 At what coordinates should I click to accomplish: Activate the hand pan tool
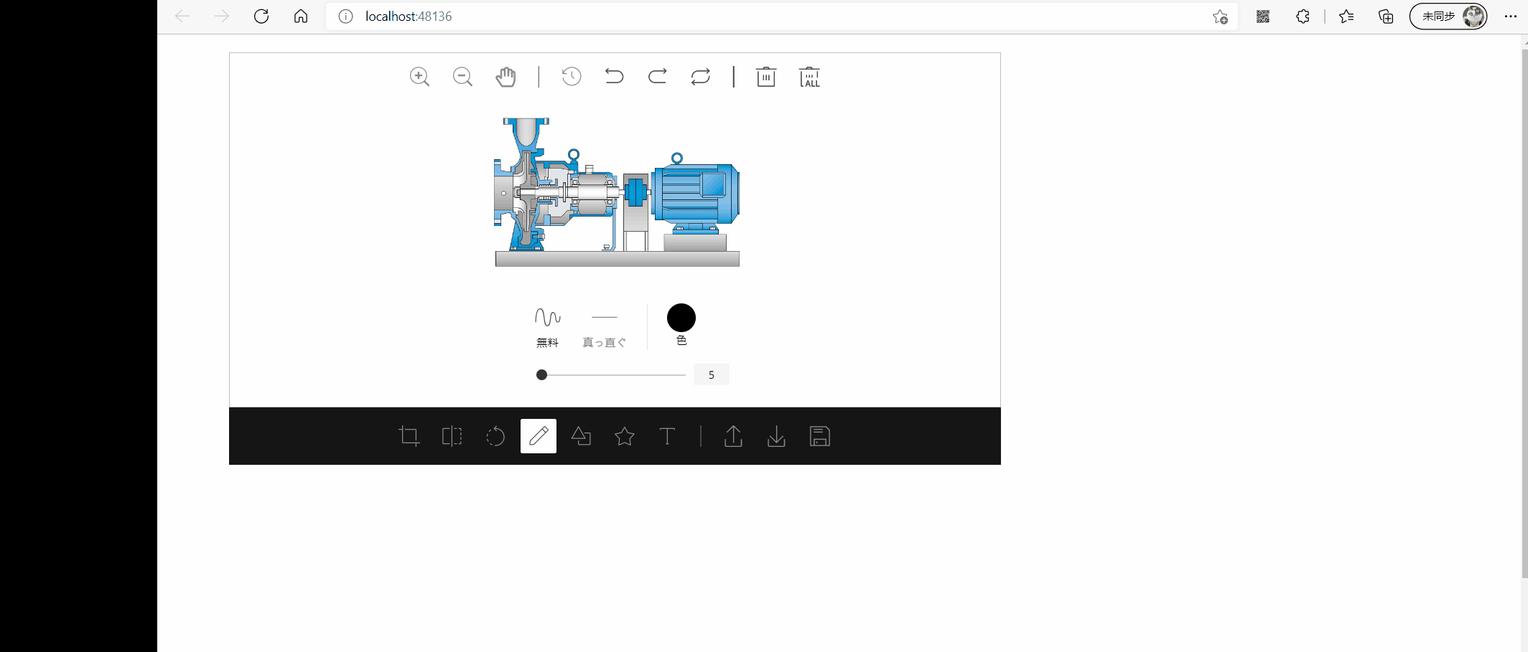pyautogui.click(x=506, y=76)
